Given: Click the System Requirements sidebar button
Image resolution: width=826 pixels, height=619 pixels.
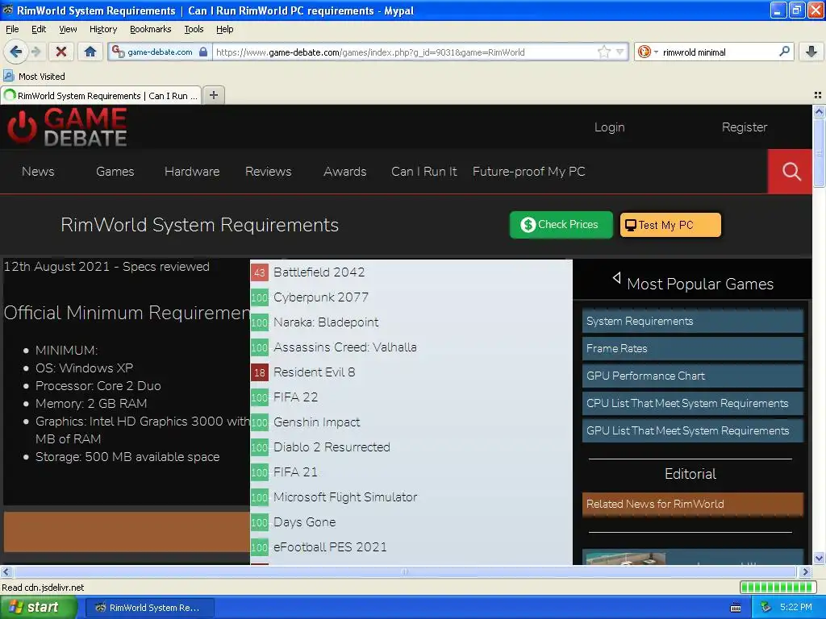Looking at the screenshot, I should pyautogui.click(x=693, y=321).
